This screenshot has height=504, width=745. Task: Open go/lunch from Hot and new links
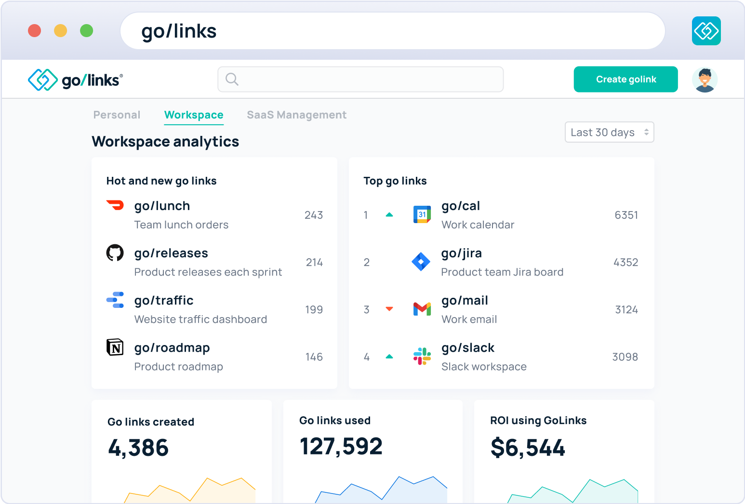point(162,206)
